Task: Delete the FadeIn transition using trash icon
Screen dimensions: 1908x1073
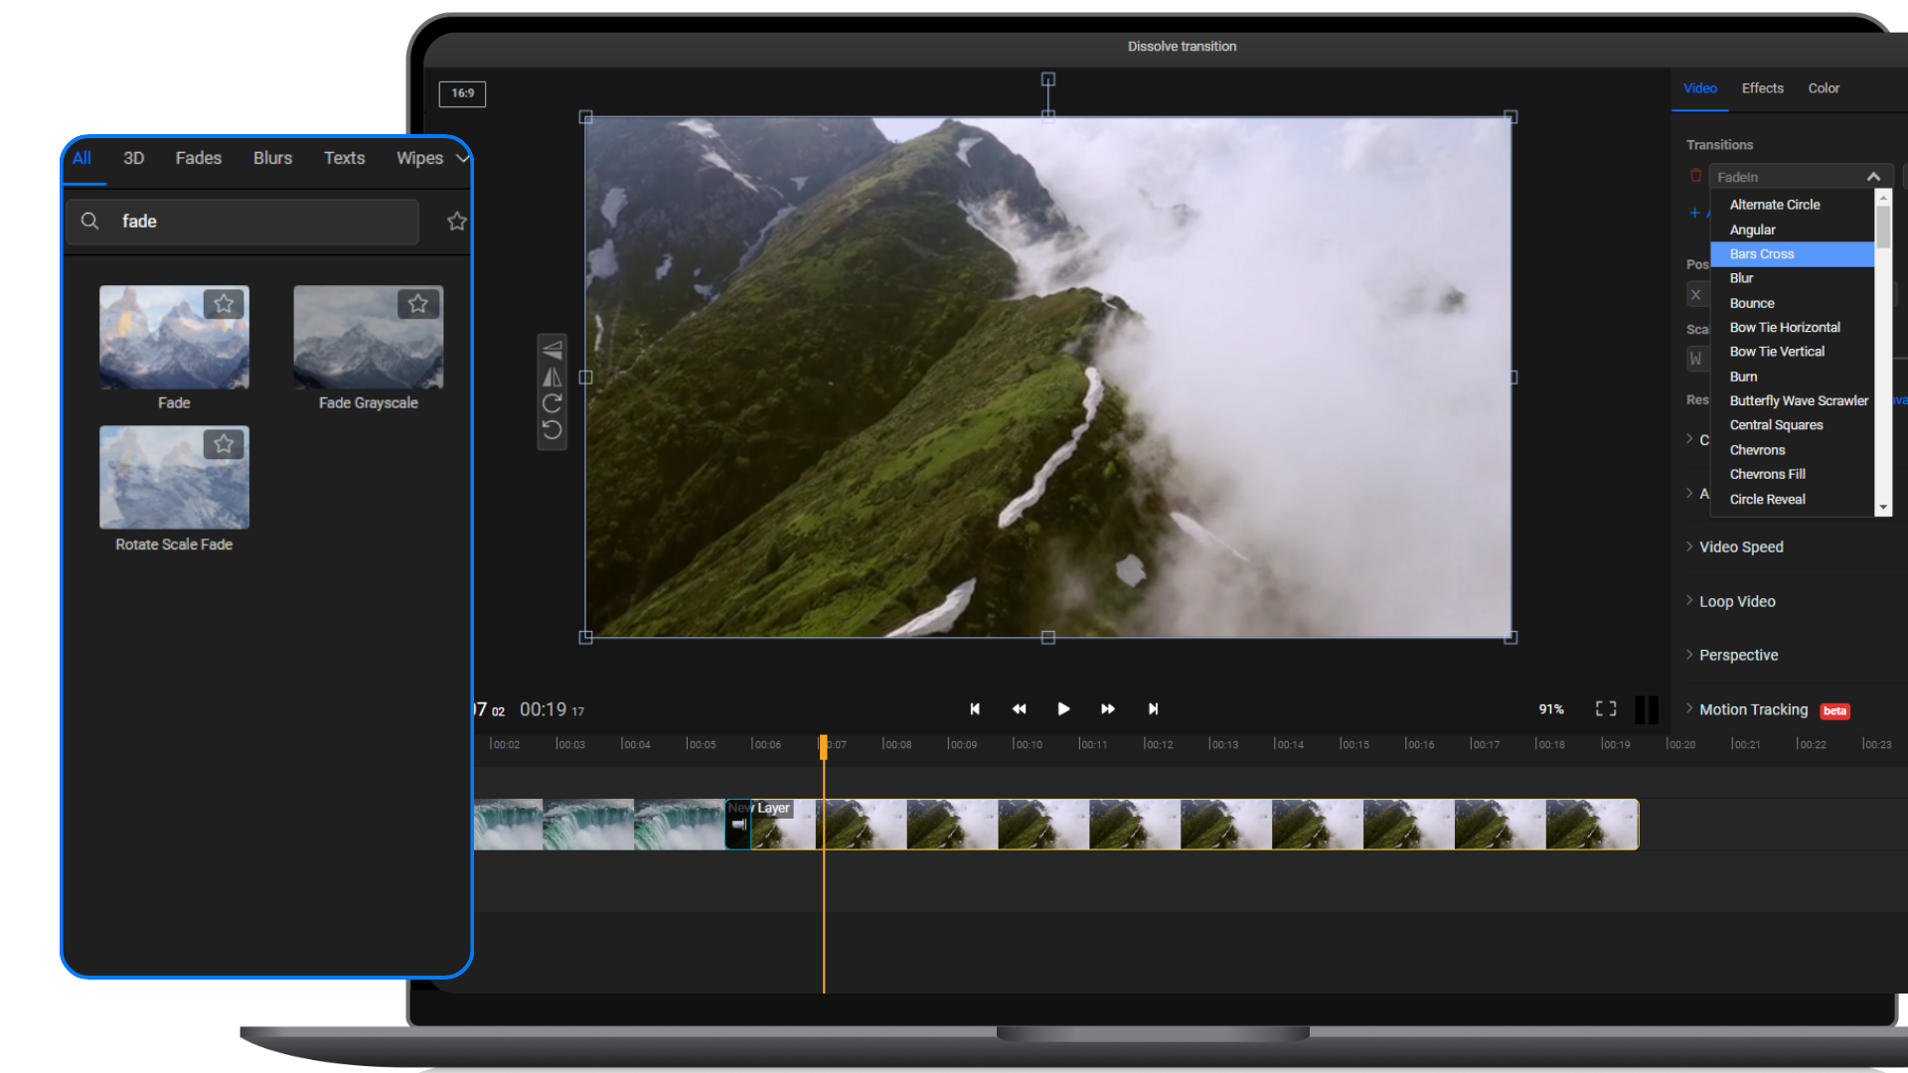Action: (x=1695, y=175)
